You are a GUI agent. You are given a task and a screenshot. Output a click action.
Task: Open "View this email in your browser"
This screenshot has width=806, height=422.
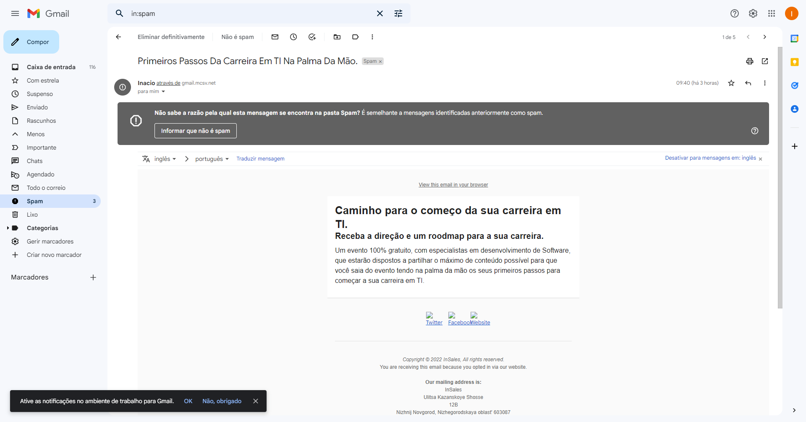pyautogui.click(x=453, y=184)
